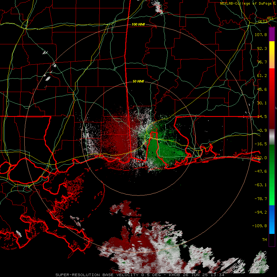
Task: Select the 107.8 velocity scale value
Action: pos(261,34)
